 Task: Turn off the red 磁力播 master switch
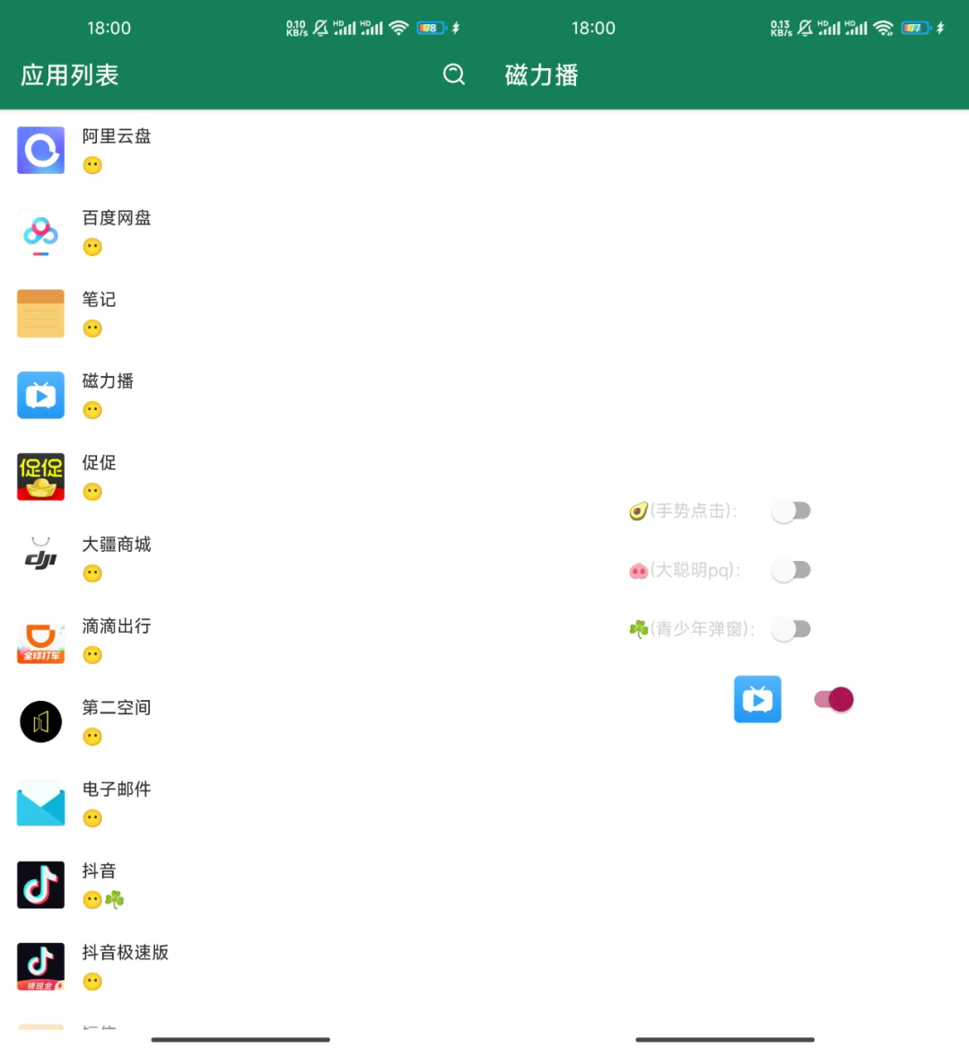(x=834, y=699)
